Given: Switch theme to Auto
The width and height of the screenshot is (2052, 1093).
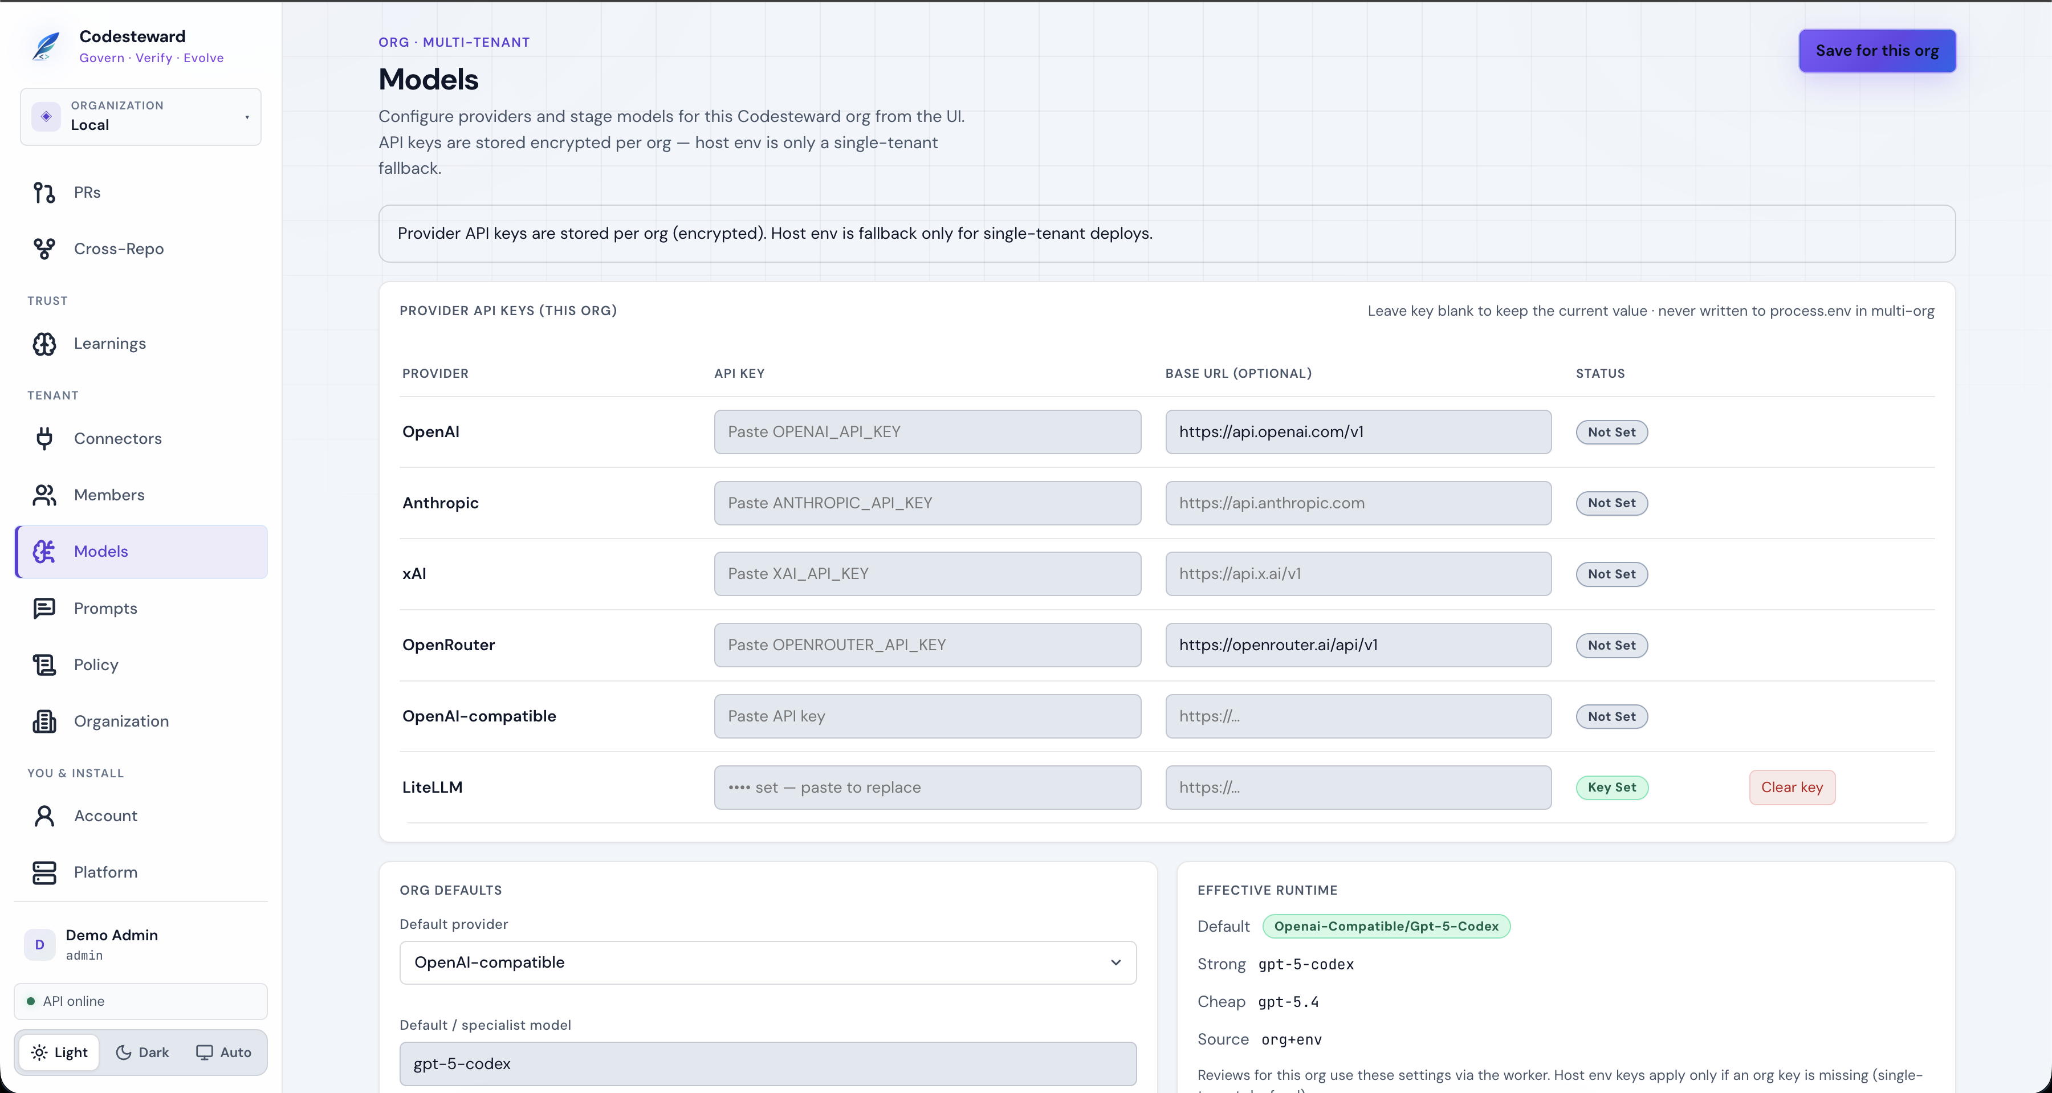Looking at the screenshot, I should coord(224,1053).
